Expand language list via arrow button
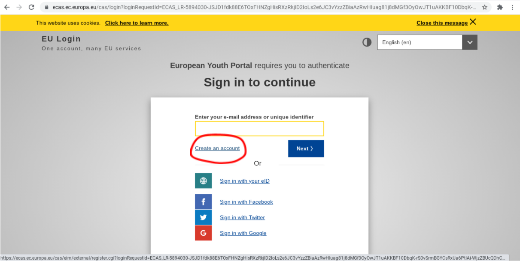Screen dimensions: 520x261 click(470, 42)
